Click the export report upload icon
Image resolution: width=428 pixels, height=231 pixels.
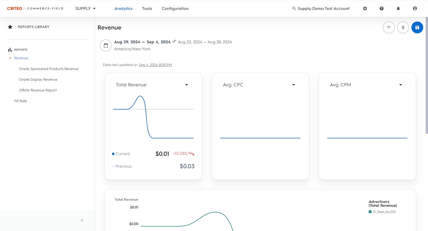click(x=403, y=27)
